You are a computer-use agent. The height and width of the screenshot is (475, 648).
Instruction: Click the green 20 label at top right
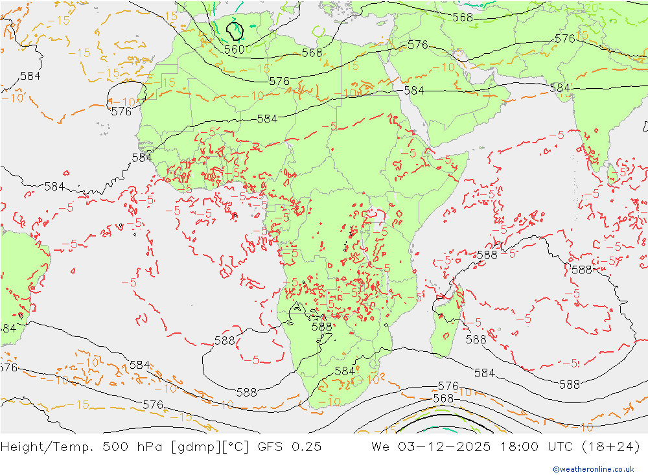coord(590,8)
